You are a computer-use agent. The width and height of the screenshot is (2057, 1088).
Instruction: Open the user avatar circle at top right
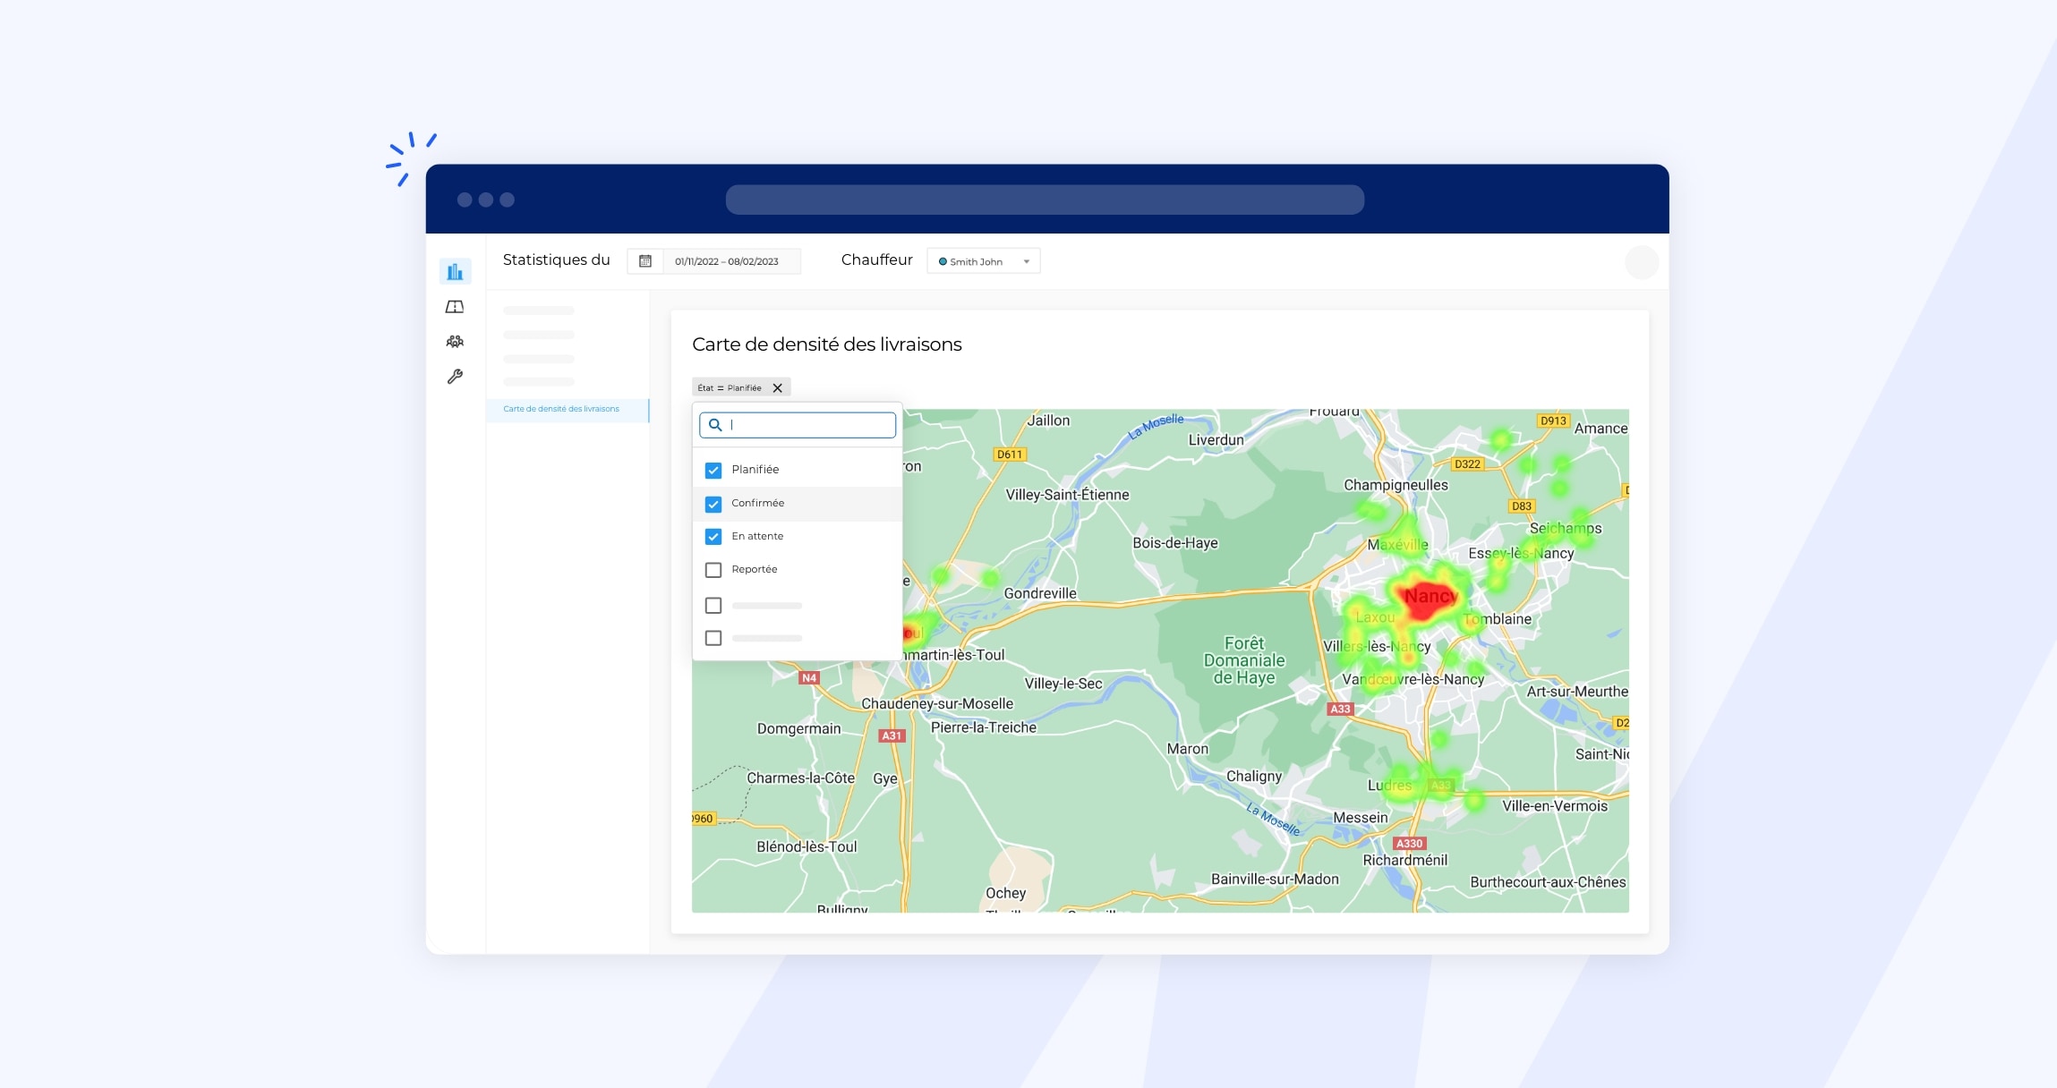(x=1642, y=262)
